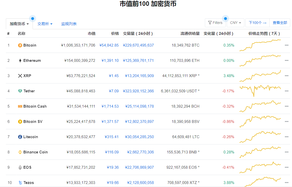The width and height of the screenshot is (292, 187).
Task: Click Ethereum price ¥1,391.10
Action: 110,61
